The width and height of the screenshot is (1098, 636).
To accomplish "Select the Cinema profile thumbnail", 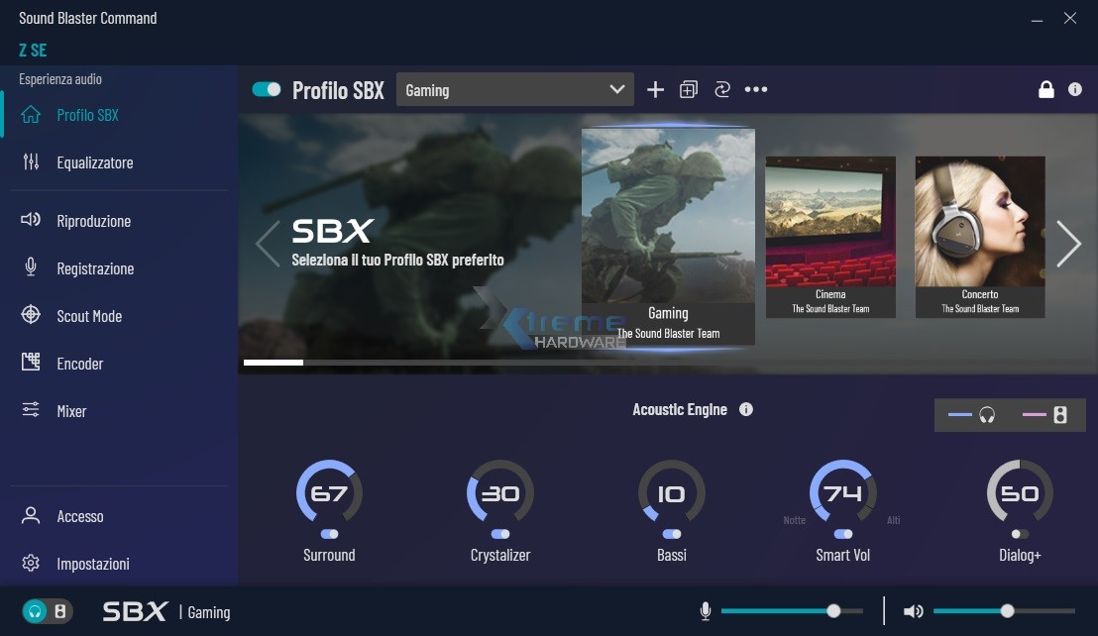I will [830, 237].
